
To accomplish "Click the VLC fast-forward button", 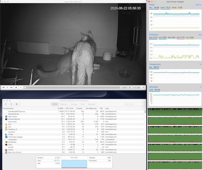I will coord(11,88).
